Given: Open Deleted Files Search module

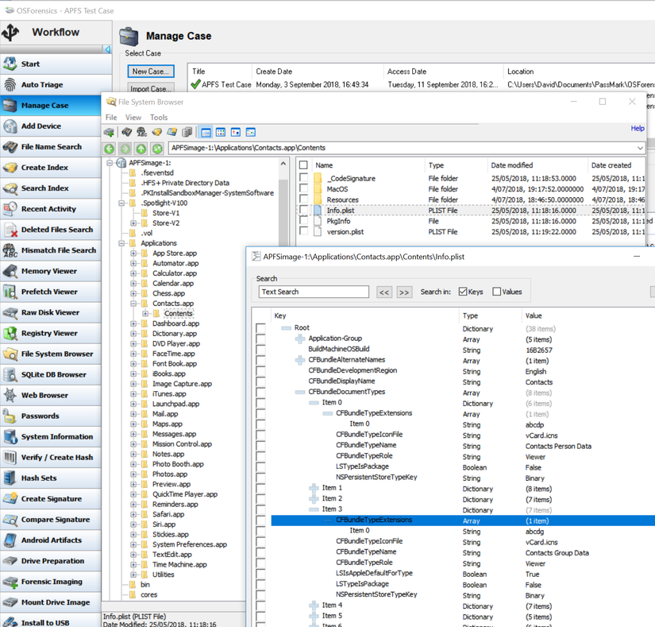Looking at the screenshot, I should point(51,230).
